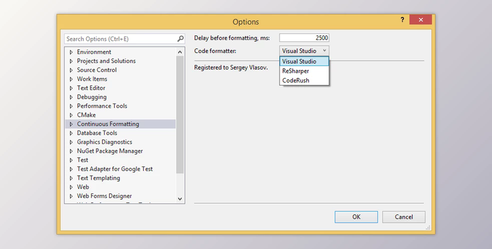Screen dimensions: 492x249
Task: Select Environment in options tree
Action: click(x=94, y=52)
